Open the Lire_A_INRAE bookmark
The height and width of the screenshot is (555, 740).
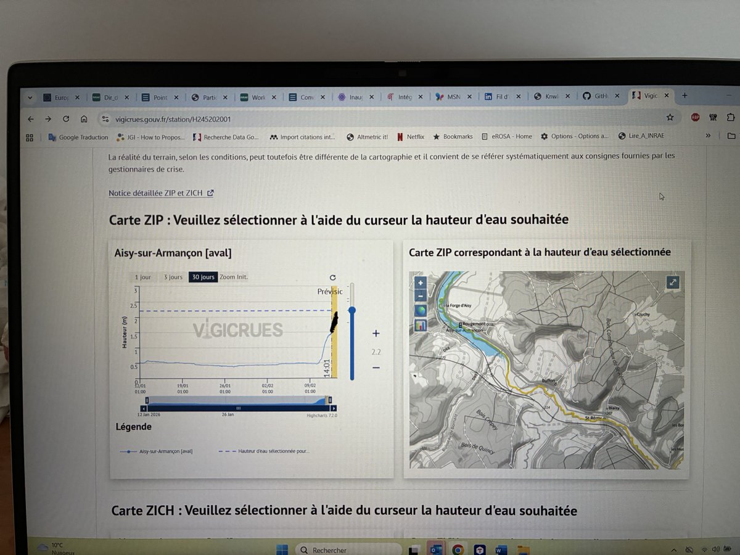coord(641,137)
